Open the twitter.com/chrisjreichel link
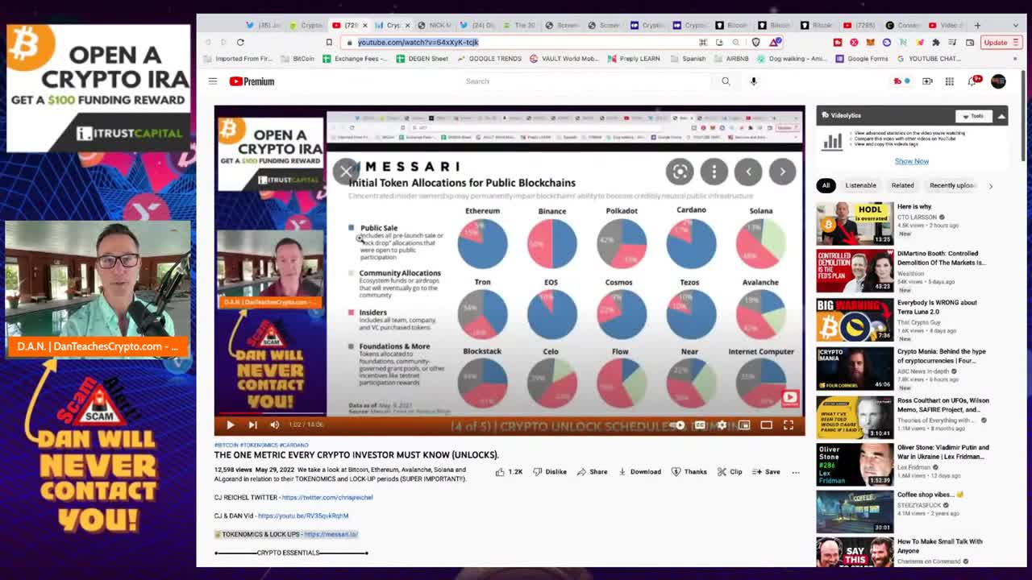Image resolution: width=1032 pixels, height=580 pixels. click(x=327, y=497)
